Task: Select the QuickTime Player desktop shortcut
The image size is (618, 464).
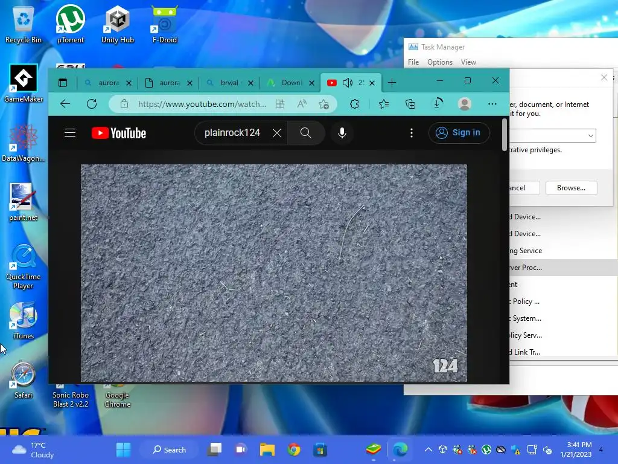Action: click(24, 266)
